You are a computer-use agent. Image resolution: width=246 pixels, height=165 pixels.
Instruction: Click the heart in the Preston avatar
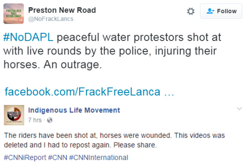20,20
